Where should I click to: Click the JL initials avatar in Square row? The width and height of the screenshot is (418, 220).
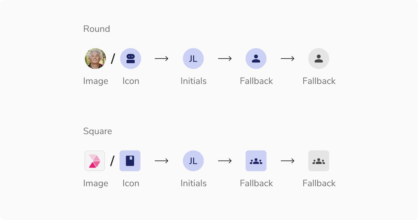coord(193,161)
